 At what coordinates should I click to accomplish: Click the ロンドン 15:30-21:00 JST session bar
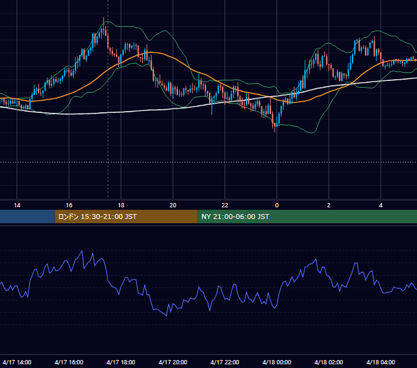click(x=126, y=217)
